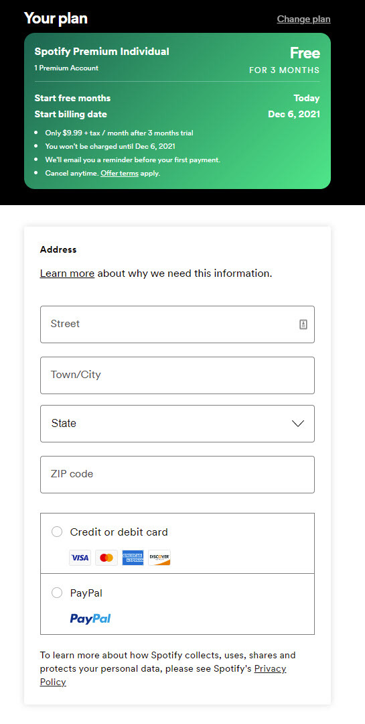The width and height of the screenshot is (365, 724).
Task: Focus the Street input field
Action: point(177,324)
